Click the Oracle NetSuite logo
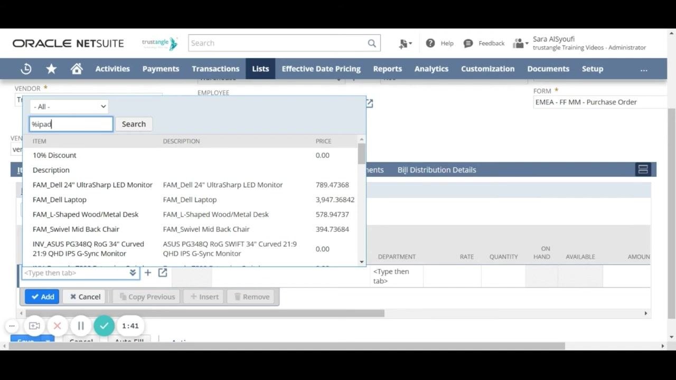The height and width of the screenshot is (380, 676). [x=68, y=43]
